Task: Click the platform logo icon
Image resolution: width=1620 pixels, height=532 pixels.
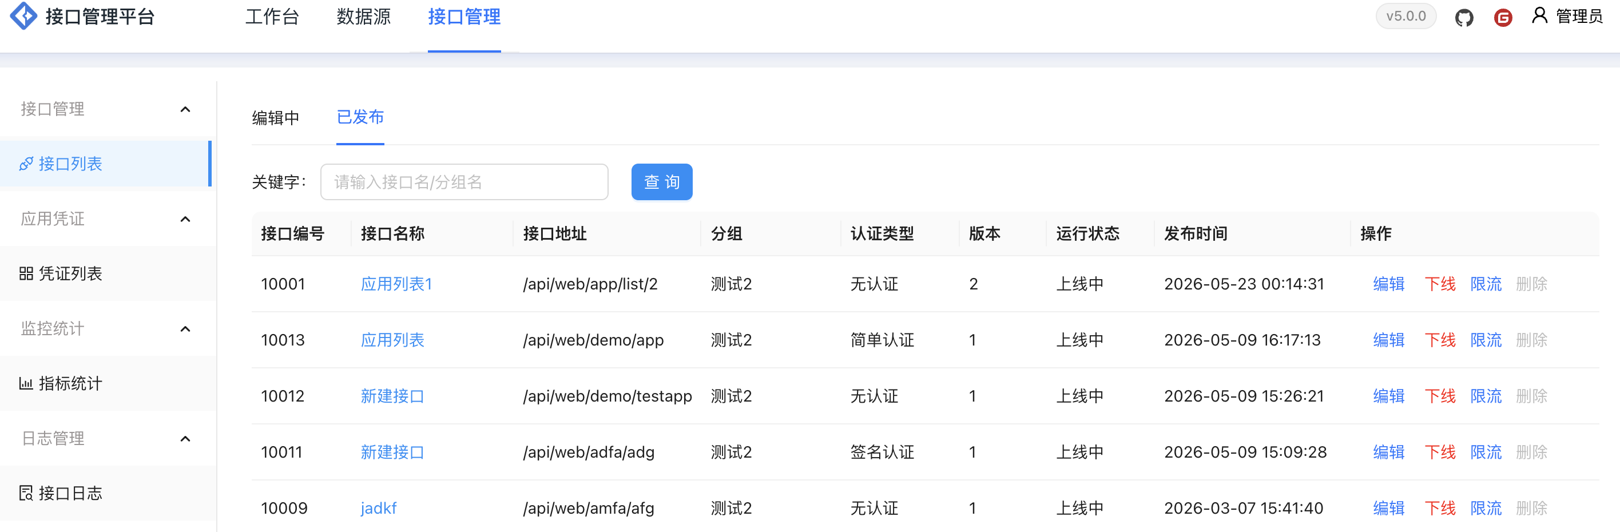Action: click(x=24, y=17)
